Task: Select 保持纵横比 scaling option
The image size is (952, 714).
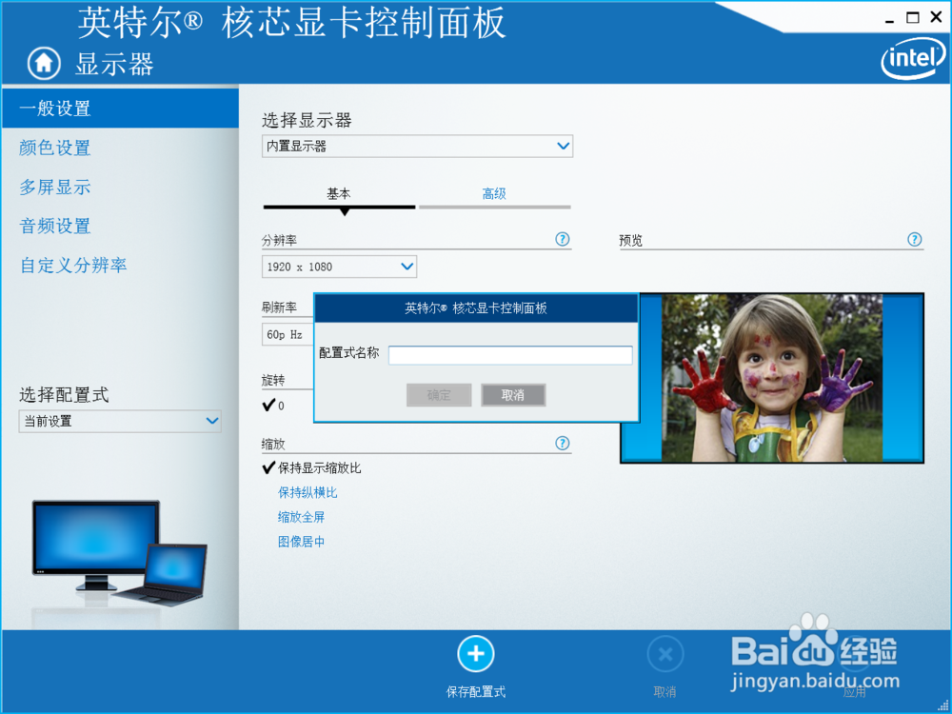Action: pyautogui.click(x=307, y=492)
